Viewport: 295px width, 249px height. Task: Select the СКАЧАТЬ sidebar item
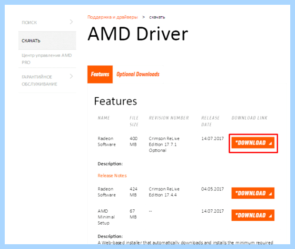point(47,41)
